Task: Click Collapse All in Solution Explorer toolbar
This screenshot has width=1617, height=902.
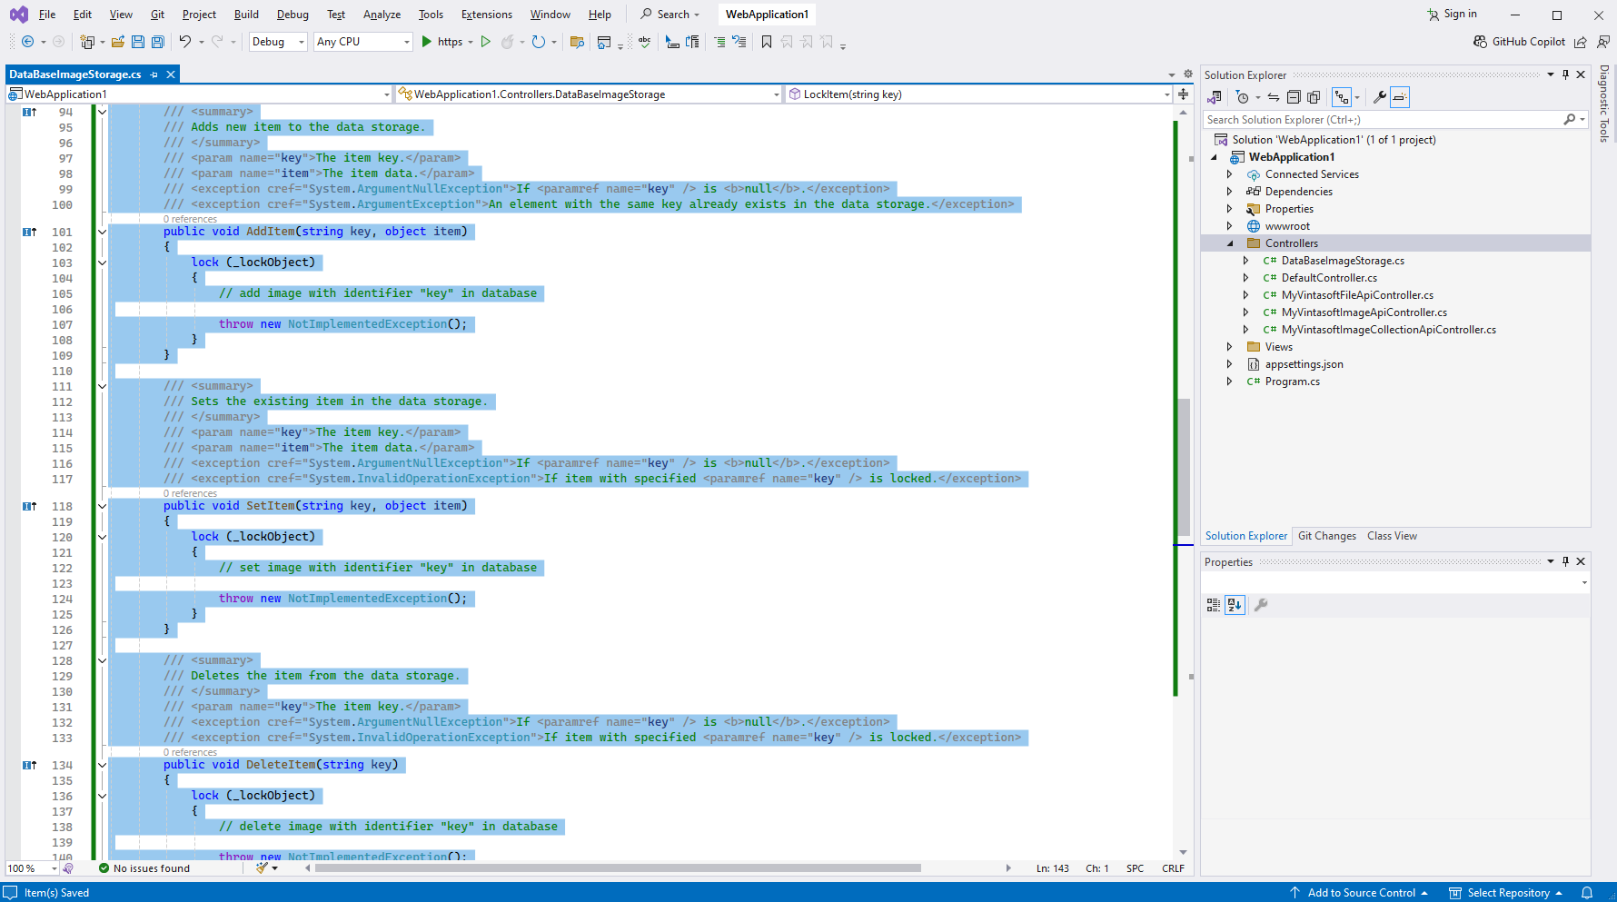Action: pyautogui.click(x=1294, y=97)
